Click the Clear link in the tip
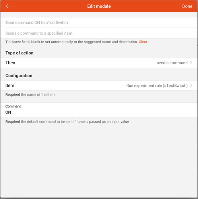Viewport: 198px width, 199px height. click(143, 42)
